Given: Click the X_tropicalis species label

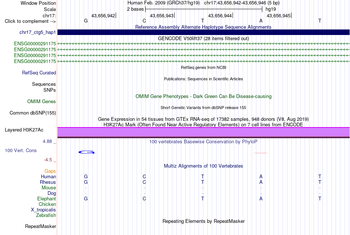Looking at the screenshot, I should coord(43,210).
